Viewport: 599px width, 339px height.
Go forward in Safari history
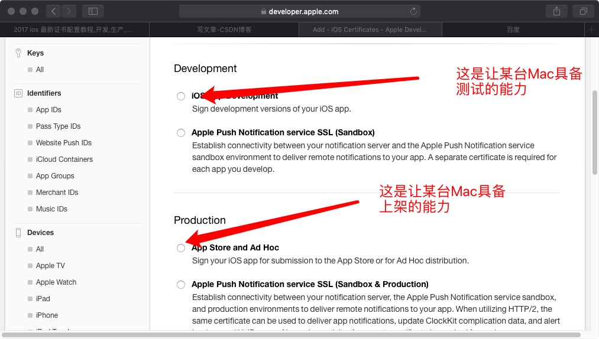point(69,11)
